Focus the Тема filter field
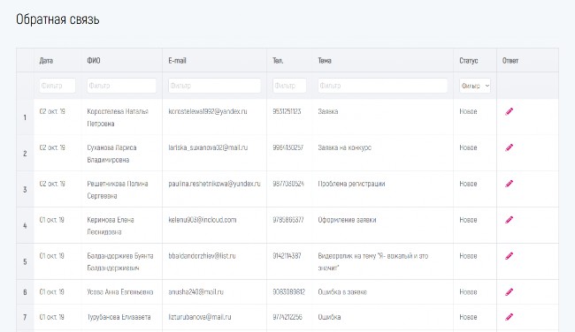 coord(382,86)
